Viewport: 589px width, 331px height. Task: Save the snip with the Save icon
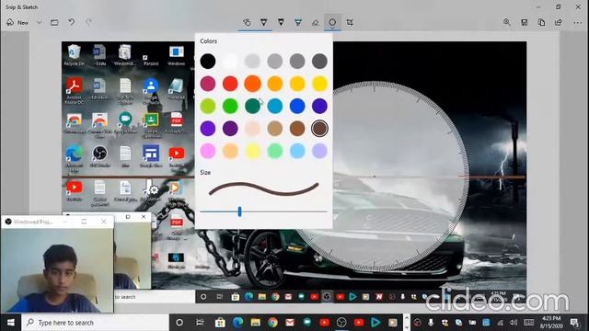(x=524, y=22)
